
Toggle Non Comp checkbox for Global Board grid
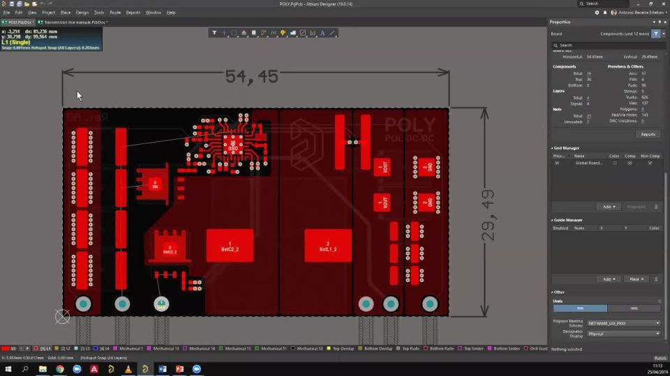(650, 163)
